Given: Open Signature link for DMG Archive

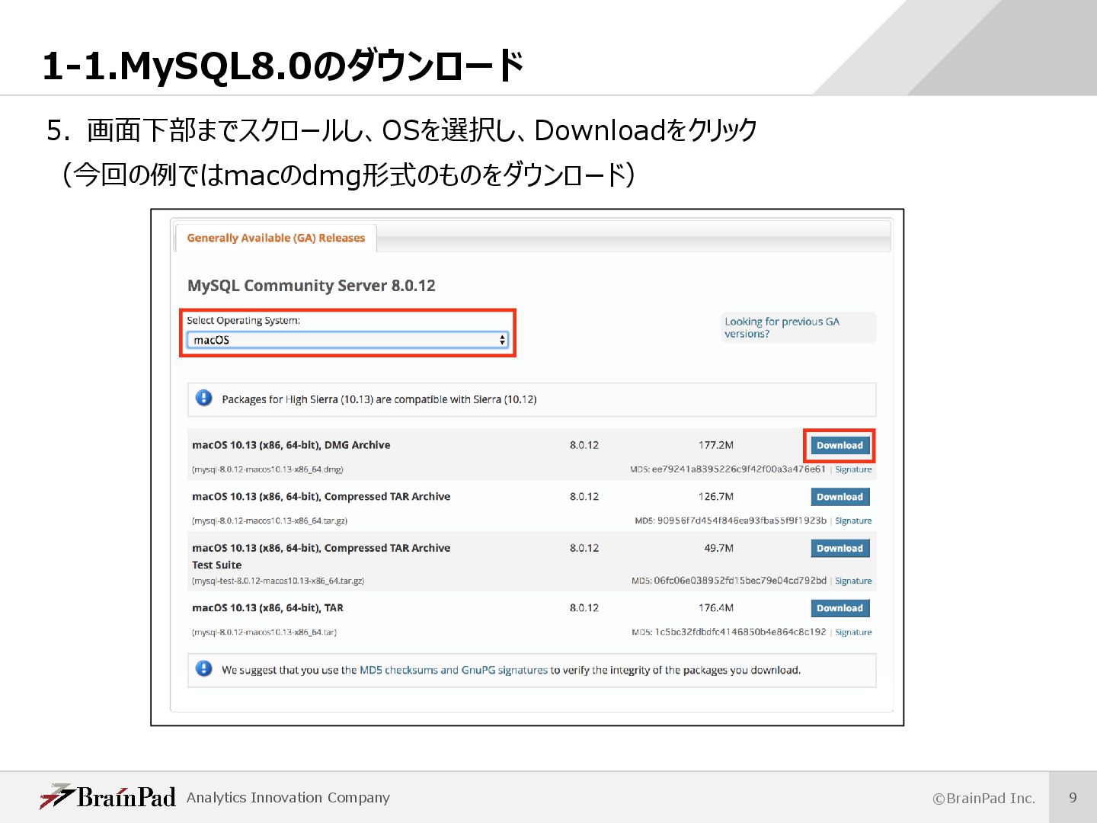Looking at the screenshot, I should [x=853, y=469].
